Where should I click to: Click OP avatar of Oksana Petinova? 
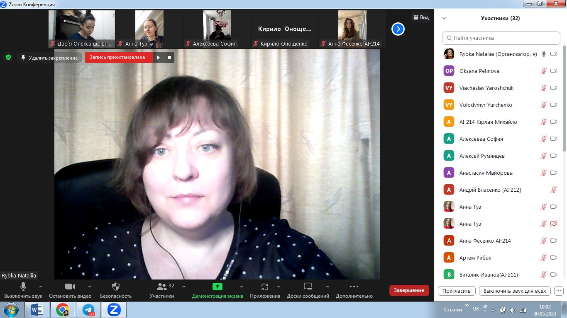pos(449,71)
